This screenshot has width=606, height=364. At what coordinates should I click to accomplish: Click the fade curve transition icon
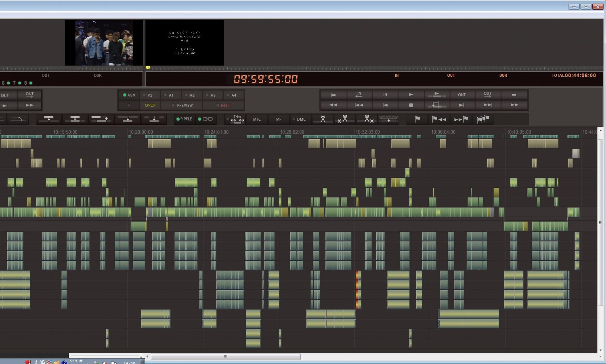tap(18, 119)
